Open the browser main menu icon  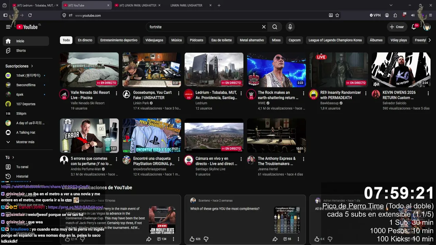pyautogui.click(x=431, y=15)
